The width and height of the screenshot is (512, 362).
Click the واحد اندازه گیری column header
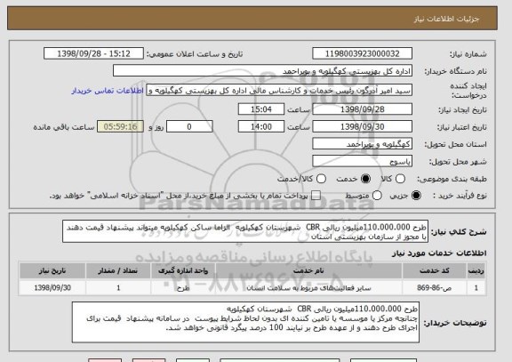coord(183,270)
